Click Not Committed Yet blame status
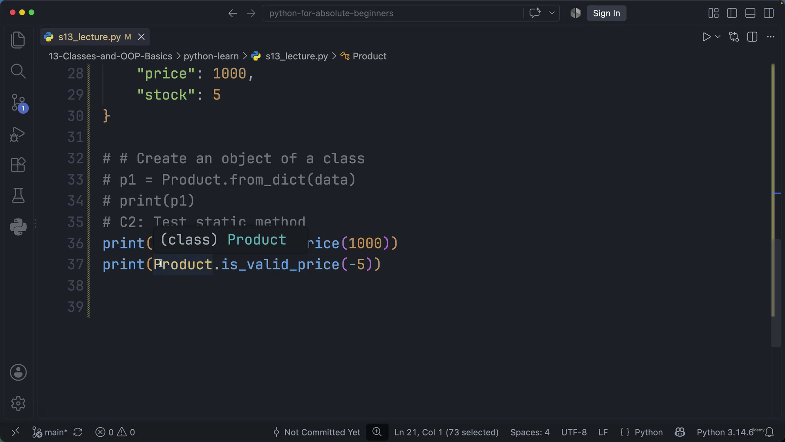Image resolution: width=785 pixels, height=442 pixels. 316,432
